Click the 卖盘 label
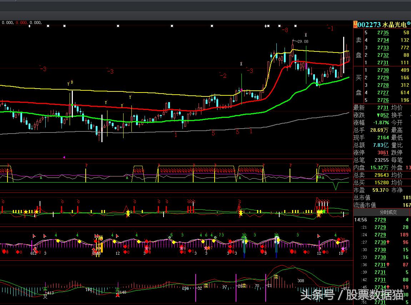This screenshot has width=411, height=305. pyautogui.click(x=359, y=47)
